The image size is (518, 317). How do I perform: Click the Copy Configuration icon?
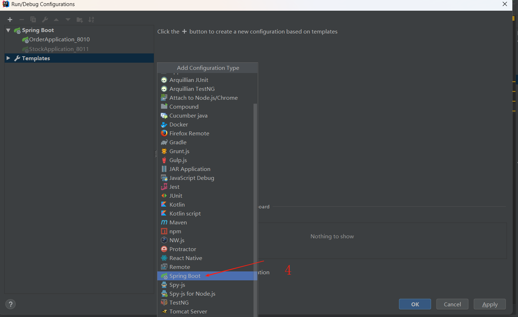coord(33,20)
